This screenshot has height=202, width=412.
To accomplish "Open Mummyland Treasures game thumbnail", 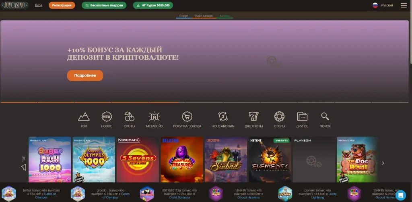I will (182, 160).
